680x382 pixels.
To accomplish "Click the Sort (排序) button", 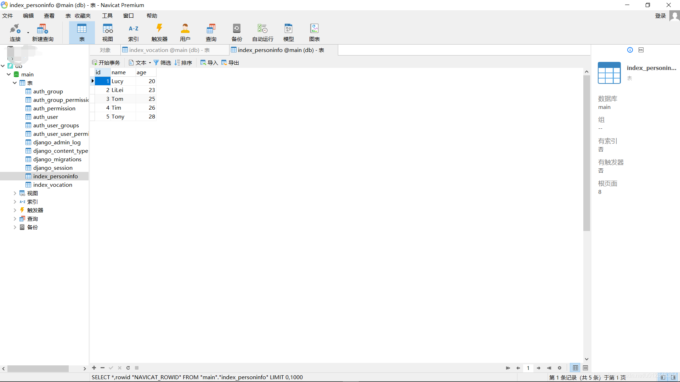I will pyautogui.click(x=183, y=63).
